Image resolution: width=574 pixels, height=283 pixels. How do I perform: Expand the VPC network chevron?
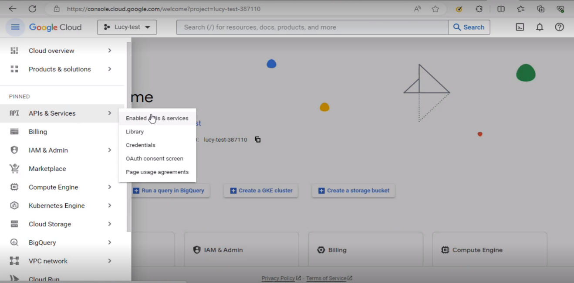coord(110,261)
